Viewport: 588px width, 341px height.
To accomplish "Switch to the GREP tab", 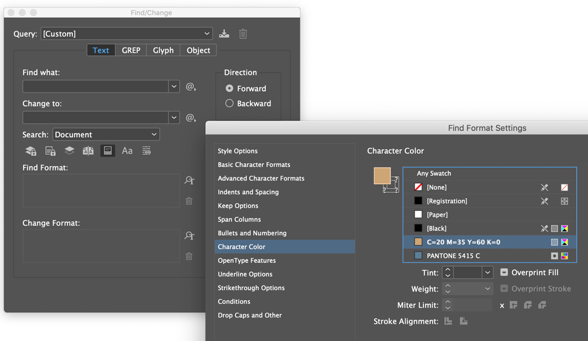I will click(131, 50).
